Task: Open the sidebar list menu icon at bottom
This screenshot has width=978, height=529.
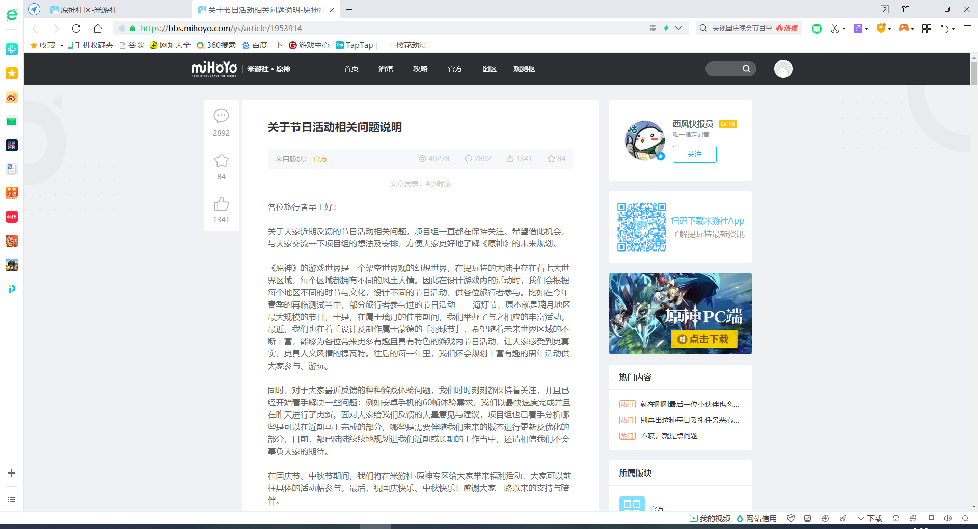Action: [11, 499]
